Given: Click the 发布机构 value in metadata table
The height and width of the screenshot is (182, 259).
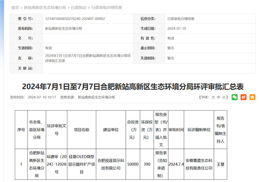Looking at the screenshot, I should click(x=63, y=28).
